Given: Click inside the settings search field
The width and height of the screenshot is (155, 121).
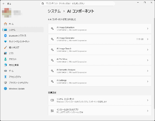Looking at the screenshot, I should [77, 4].
